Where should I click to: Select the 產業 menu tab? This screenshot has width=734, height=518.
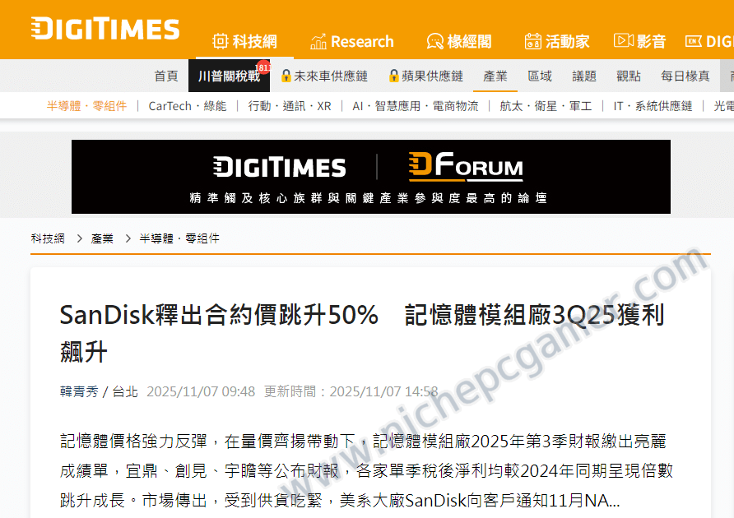pyautogui.click(x=495, y=76)
